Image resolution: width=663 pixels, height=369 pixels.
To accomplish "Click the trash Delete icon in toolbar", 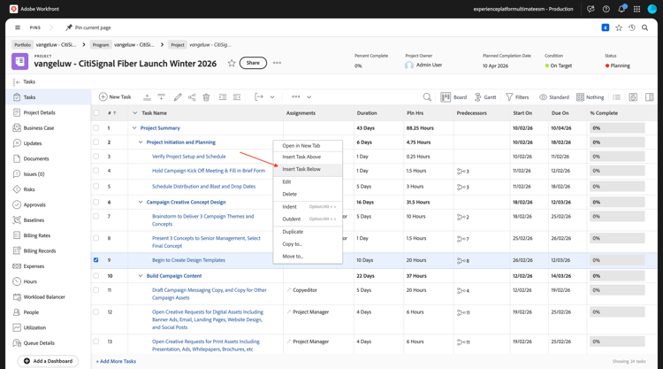I will click(206, 97).
